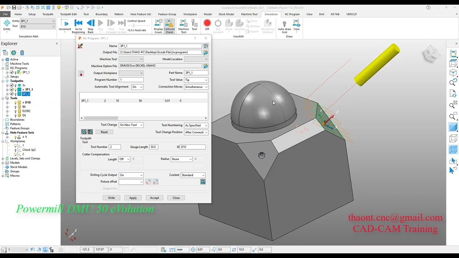This screenshot has height=258, width=459.
Task: Toggle check mark of toolpath 3x
Action: click(11, 85)
